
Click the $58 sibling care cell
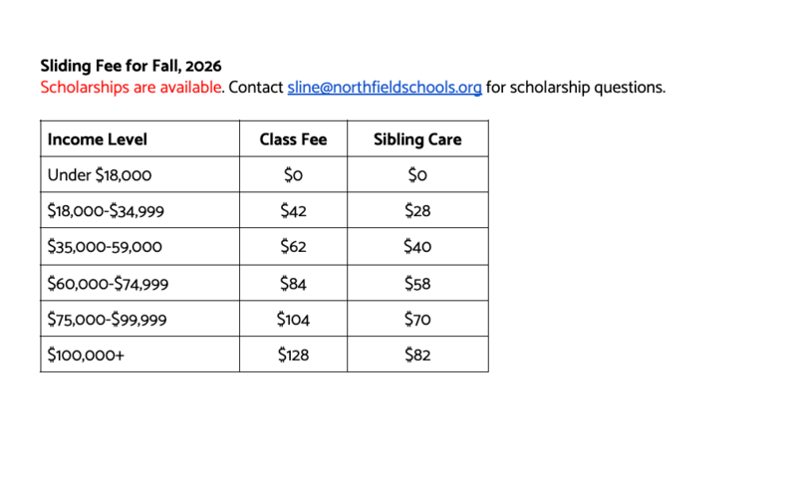coord(417,283)
